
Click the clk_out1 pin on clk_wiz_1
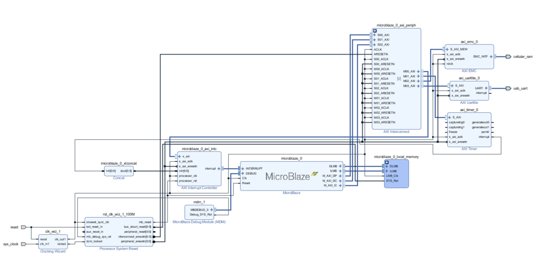pos(61,239)
